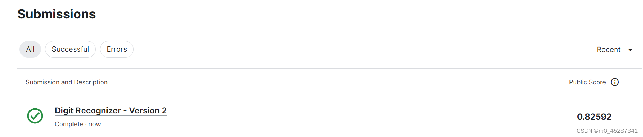Click the 'now' submission timestamp
643x137 pixels.
tap(95, 124)
